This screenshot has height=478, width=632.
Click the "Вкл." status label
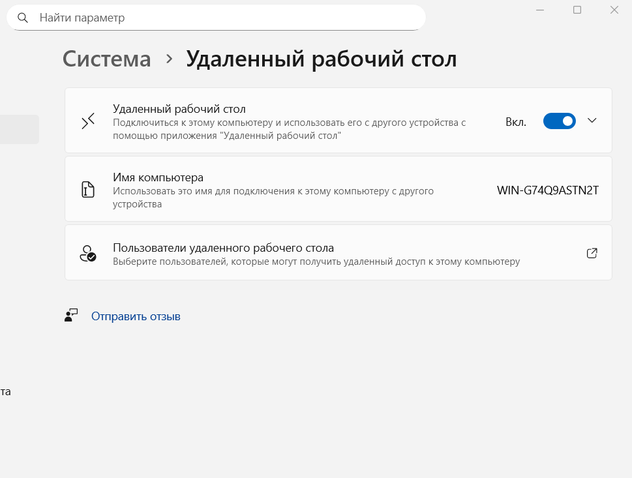(x=515, y=122)
